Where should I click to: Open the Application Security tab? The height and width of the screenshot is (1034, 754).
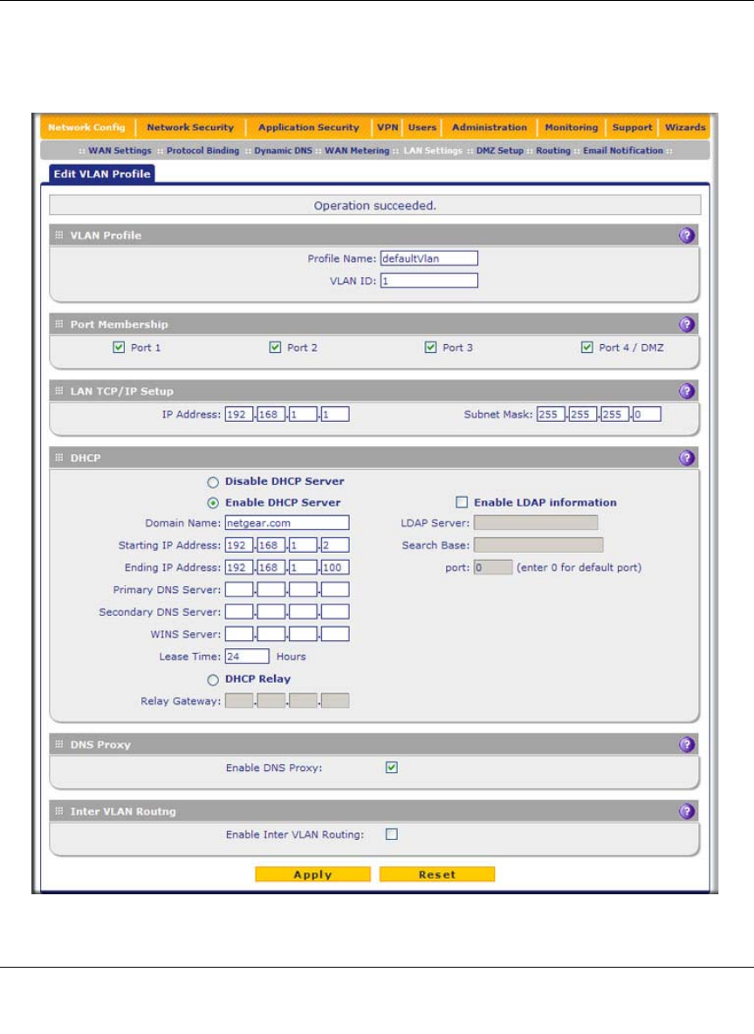[x=308, y=128]
